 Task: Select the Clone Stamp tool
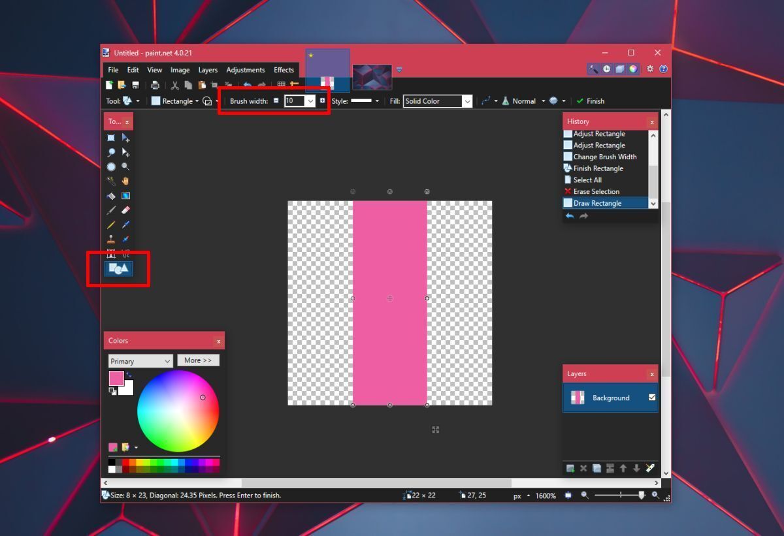coord(111,238)
